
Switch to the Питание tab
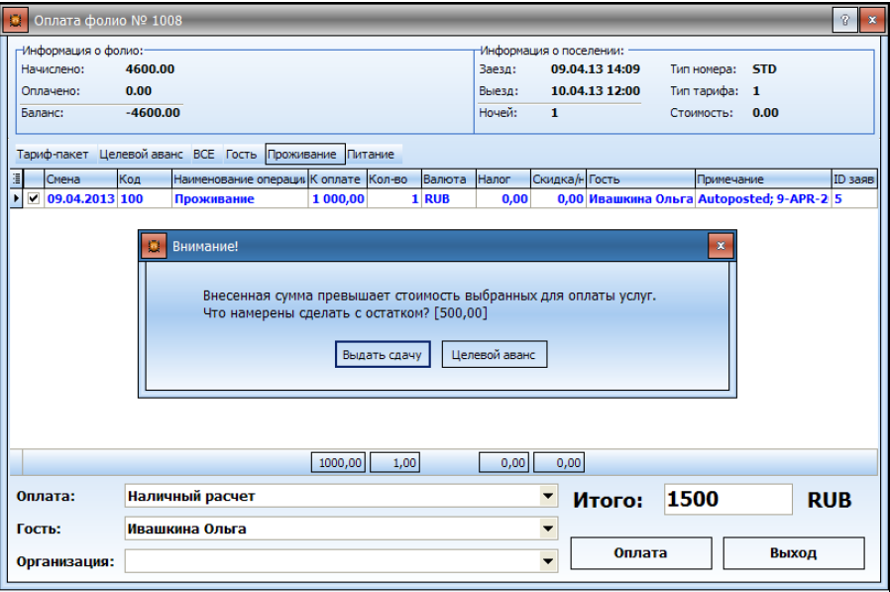coord(371,154)
